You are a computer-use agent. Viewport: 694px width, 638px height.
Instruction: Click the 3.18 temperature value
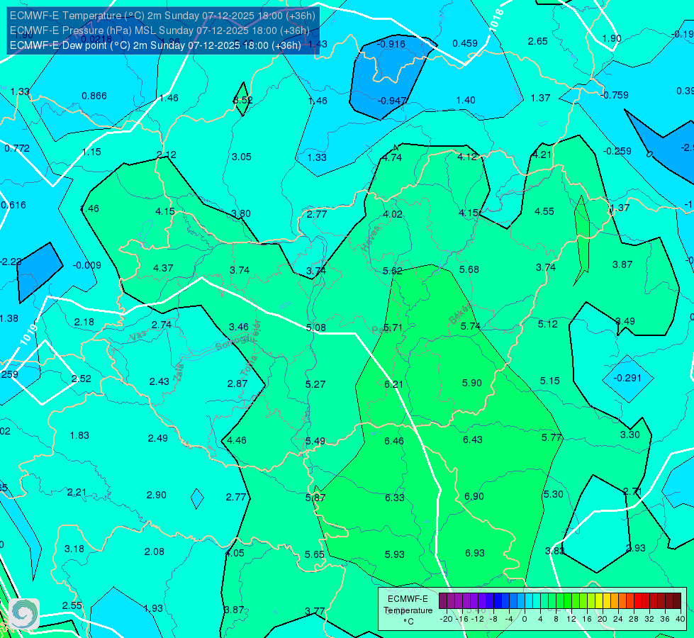[x=74, y=549]
